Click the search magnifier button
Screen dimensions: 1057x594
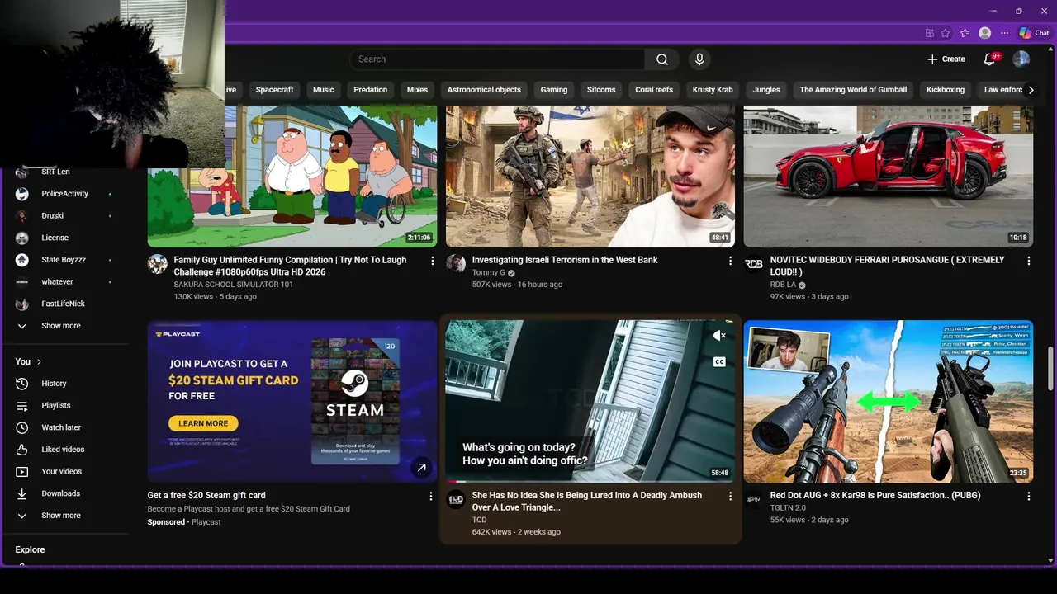(x=662, y=59)
